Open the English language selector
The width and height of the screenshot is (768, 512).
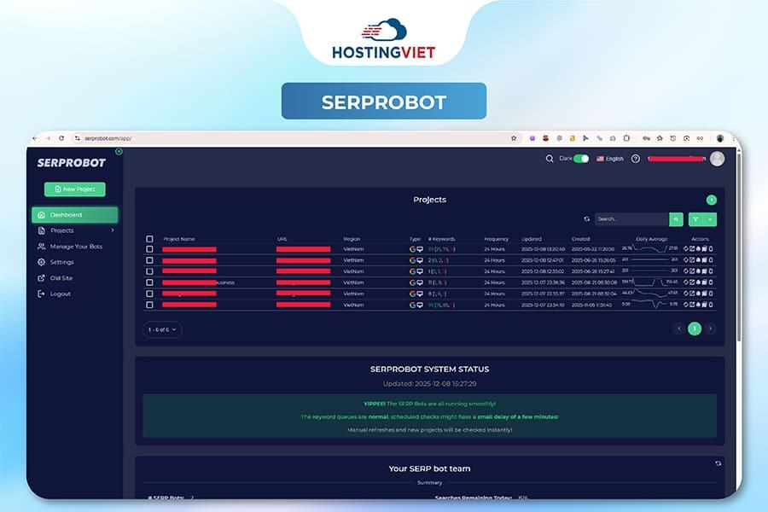click(611, 158)
